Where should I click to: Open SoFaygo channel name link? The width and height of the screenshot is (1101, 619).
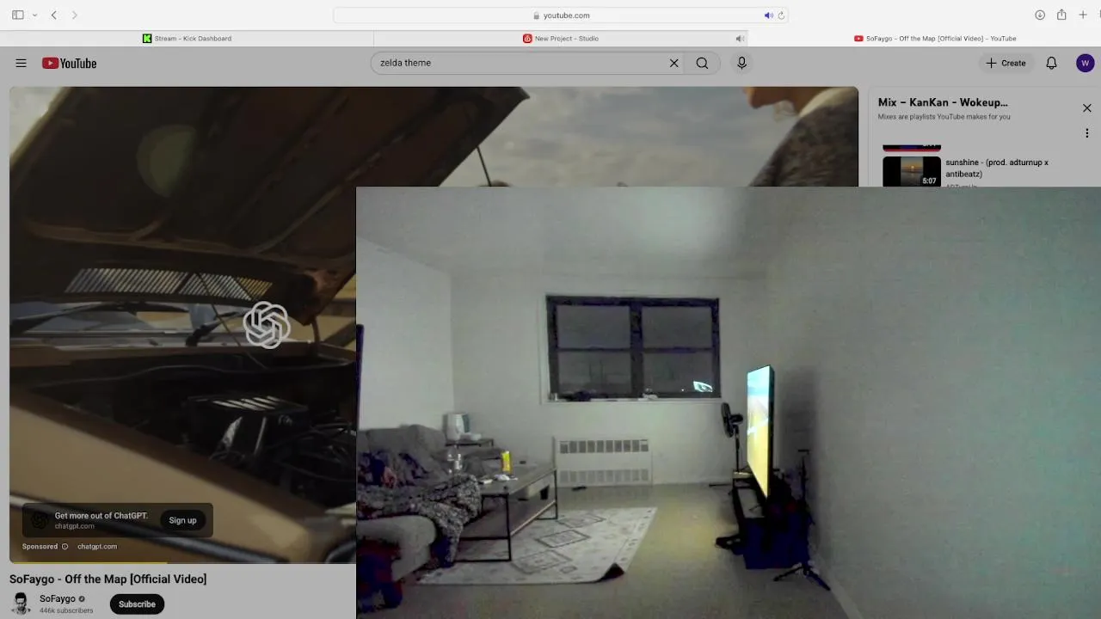58,599
